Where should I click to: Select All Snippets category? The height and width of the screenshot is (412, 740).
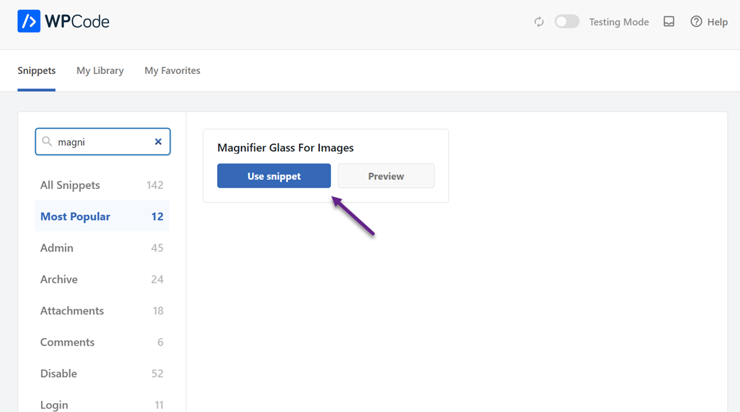[x=70, y=185]
